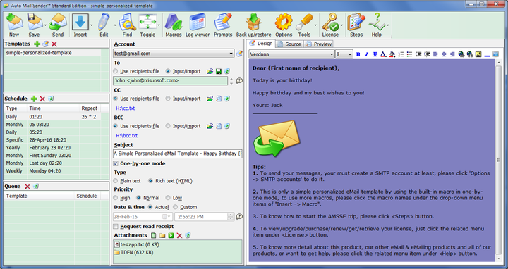Set priority to Low

pos(174,198)
